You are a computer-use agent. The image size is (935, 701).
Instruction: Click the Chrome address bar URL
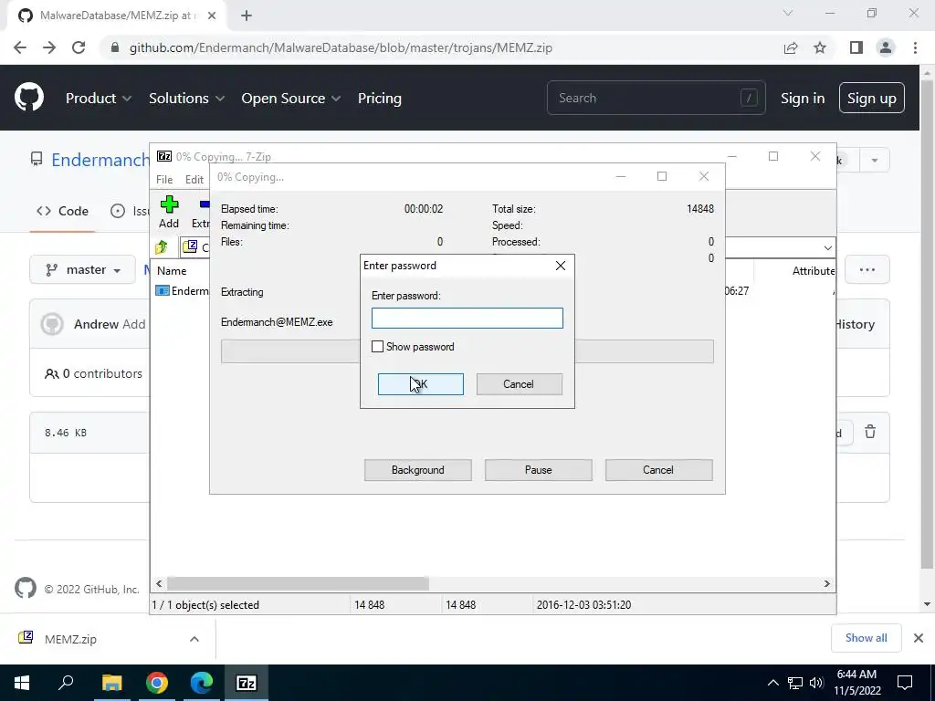341,47
